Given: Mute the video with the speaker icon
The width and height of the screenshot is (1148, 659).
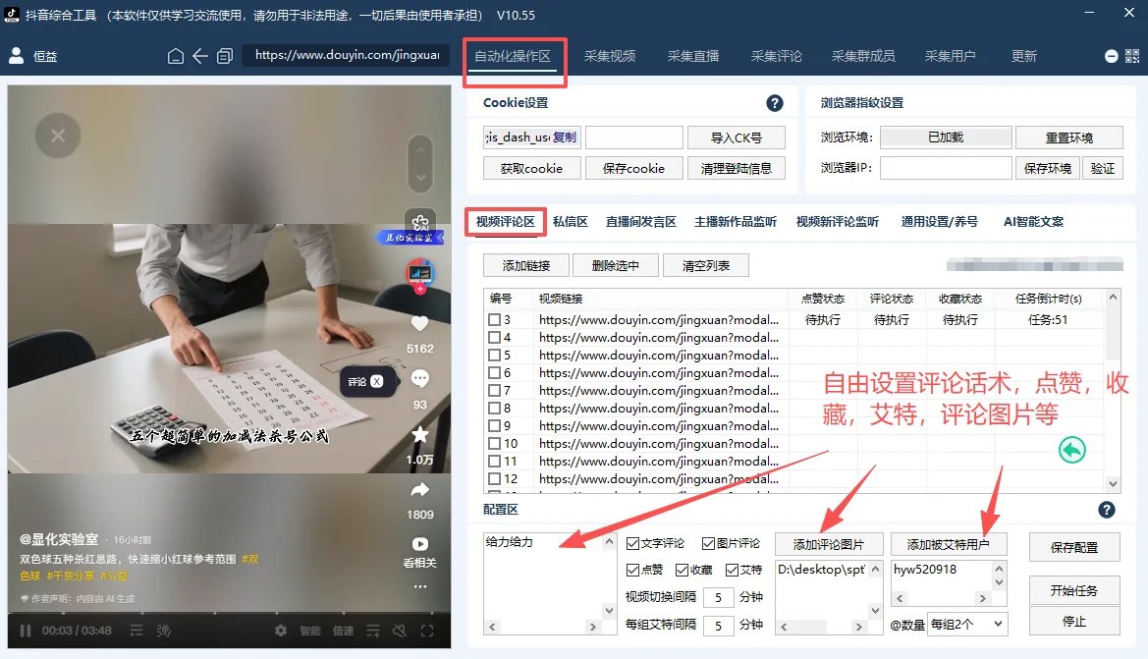Looking at the screenshot, I should pyautogui.click(x=399, y=631).
